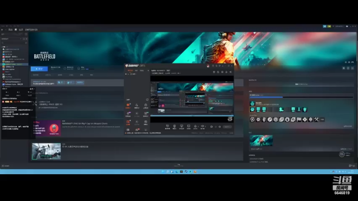Switch library sidebar to grid view icon
This screenshot has height=201, width=358.
[x=26, y=34]
